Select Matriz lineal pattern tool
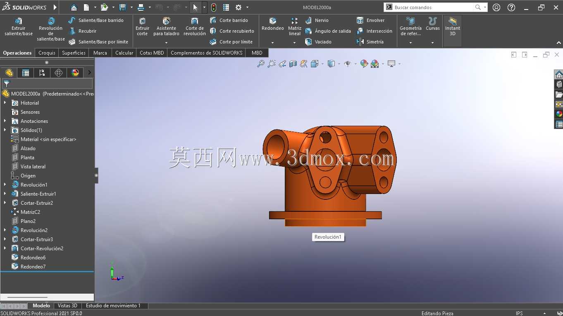This screenshot has height=316, width=563. click(294, 27)
